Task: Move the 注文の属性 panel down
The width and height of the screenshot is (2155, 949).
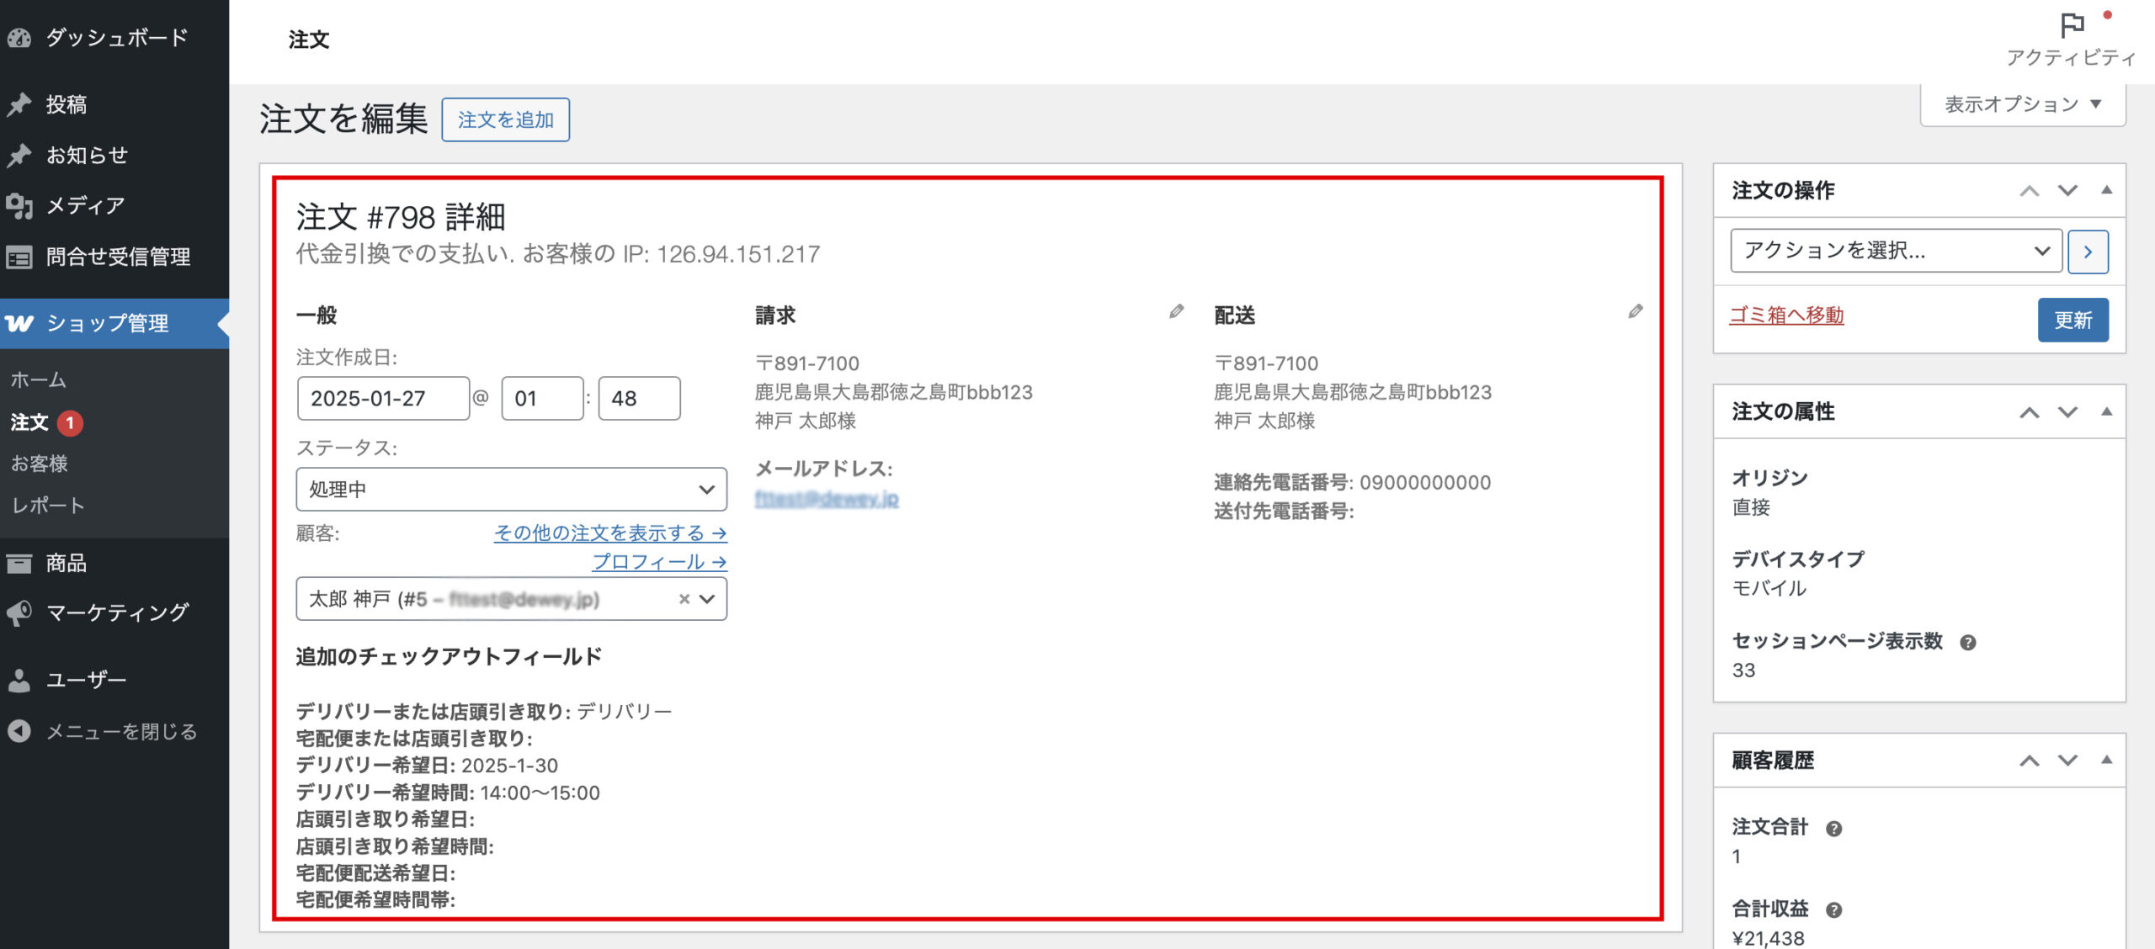Action: click(x=2067, y=411)
